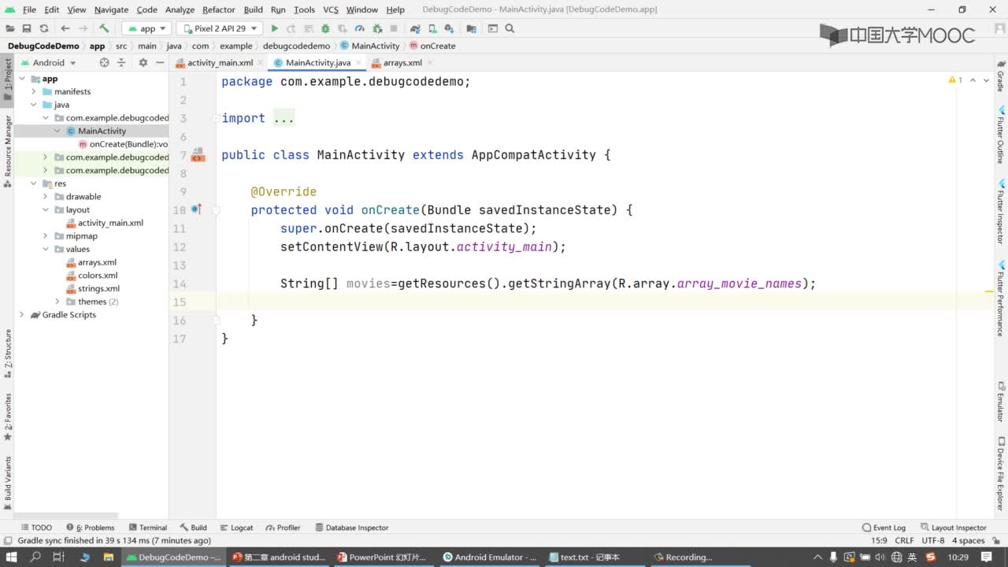
Task: Navigate forward with the right arrow icon
Action: [83, 28]
